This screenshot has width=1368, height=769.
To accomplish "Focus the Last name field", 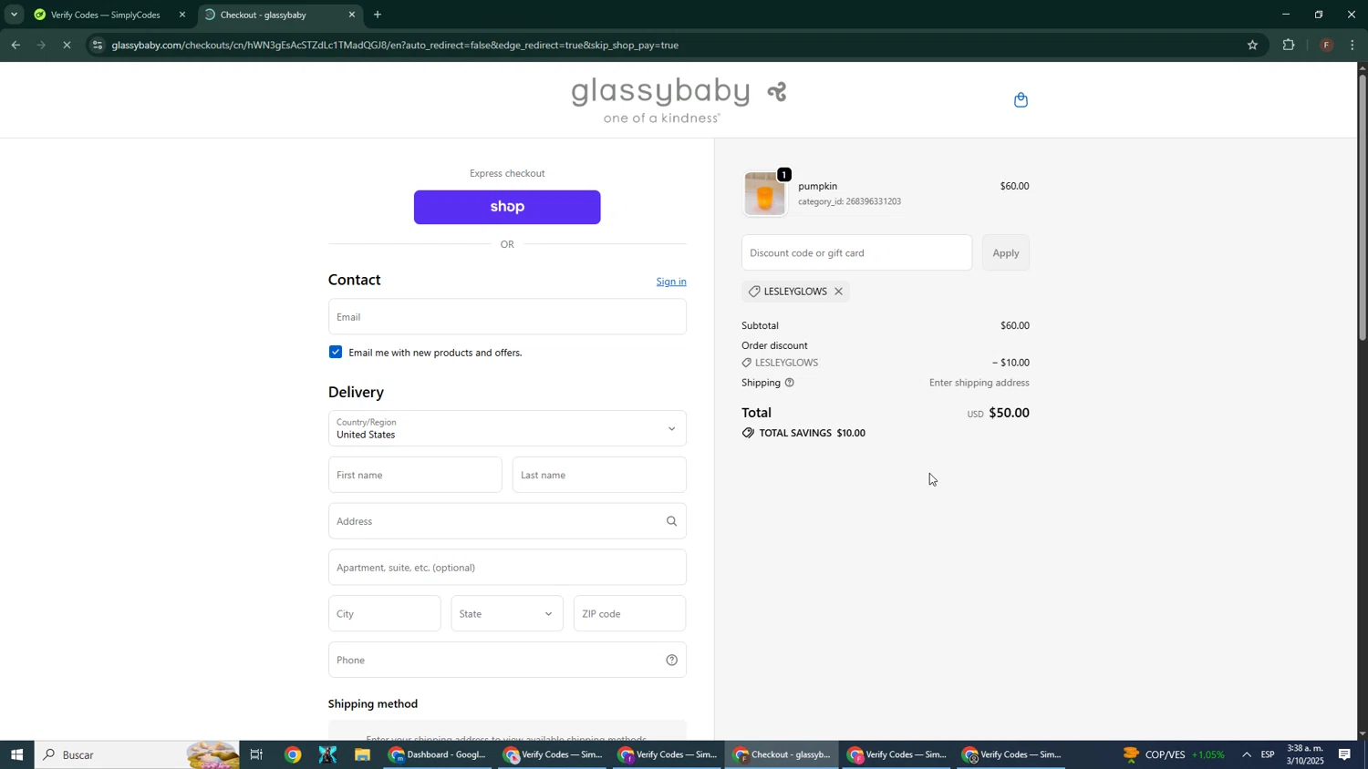I will point(599,475).
